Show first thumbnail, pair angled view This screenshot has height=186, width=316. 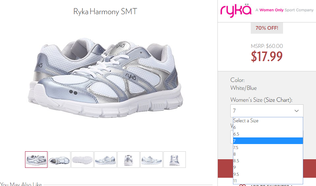[x=36, y=160]
